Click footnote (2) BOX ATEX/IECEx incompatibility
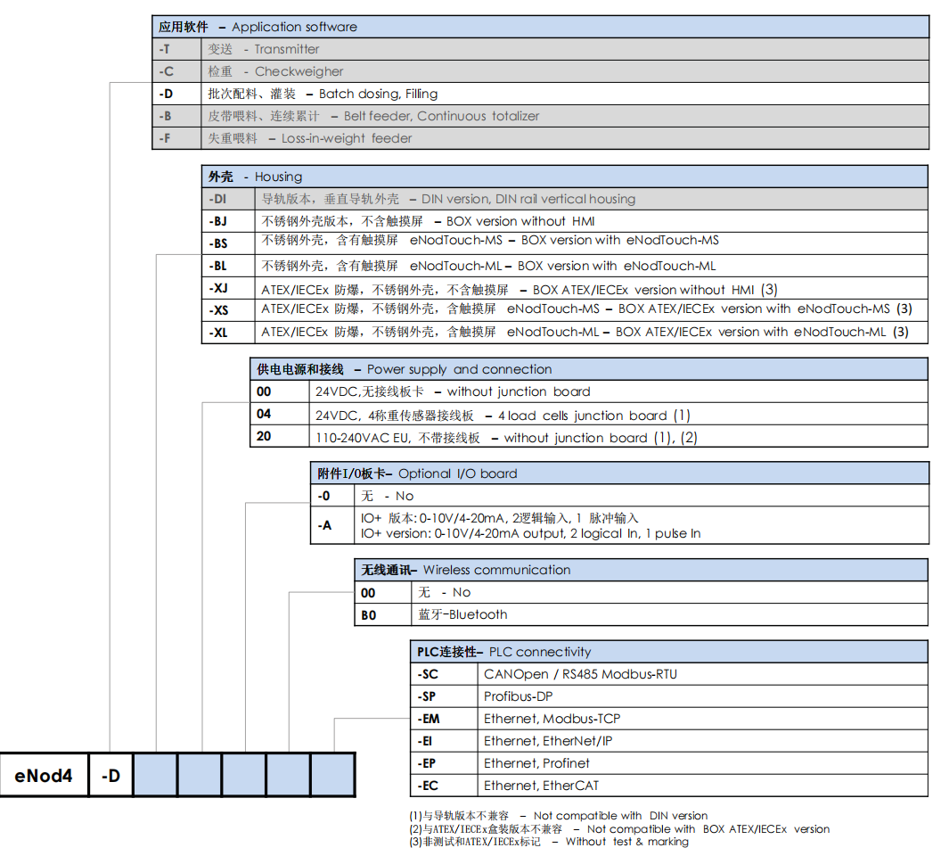The image size is (941, 856). 619,829
